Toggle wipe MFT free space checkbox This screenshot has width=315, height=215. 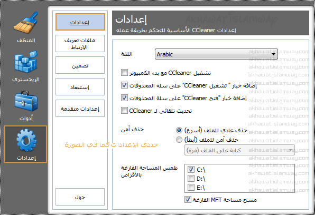(x=188, y=200)
